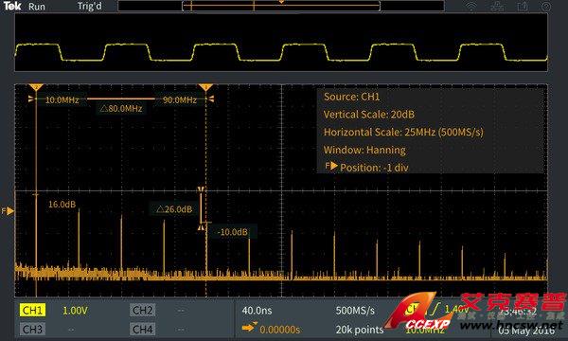Toggle the CH4 channel badge
The image size is (568, 341).
click(x=142, y=329)
